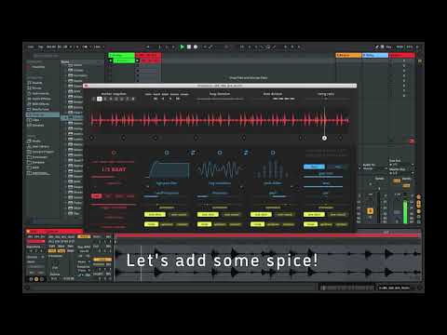Click the first marker circle below the red waveform
The image size is (447, 335).
91,138
